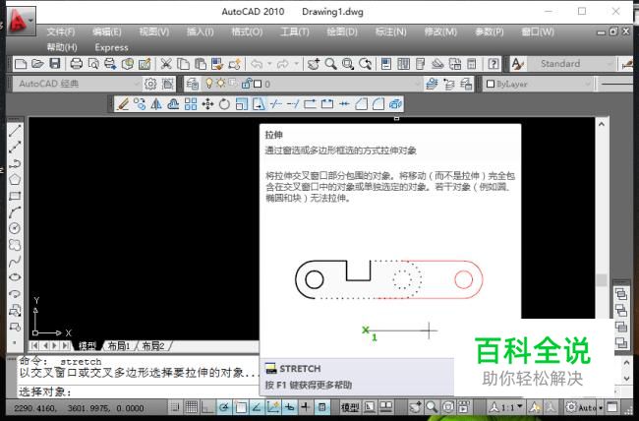Open the 修改(M) menu
Viewport: 639px width, 421px height.
440,31
